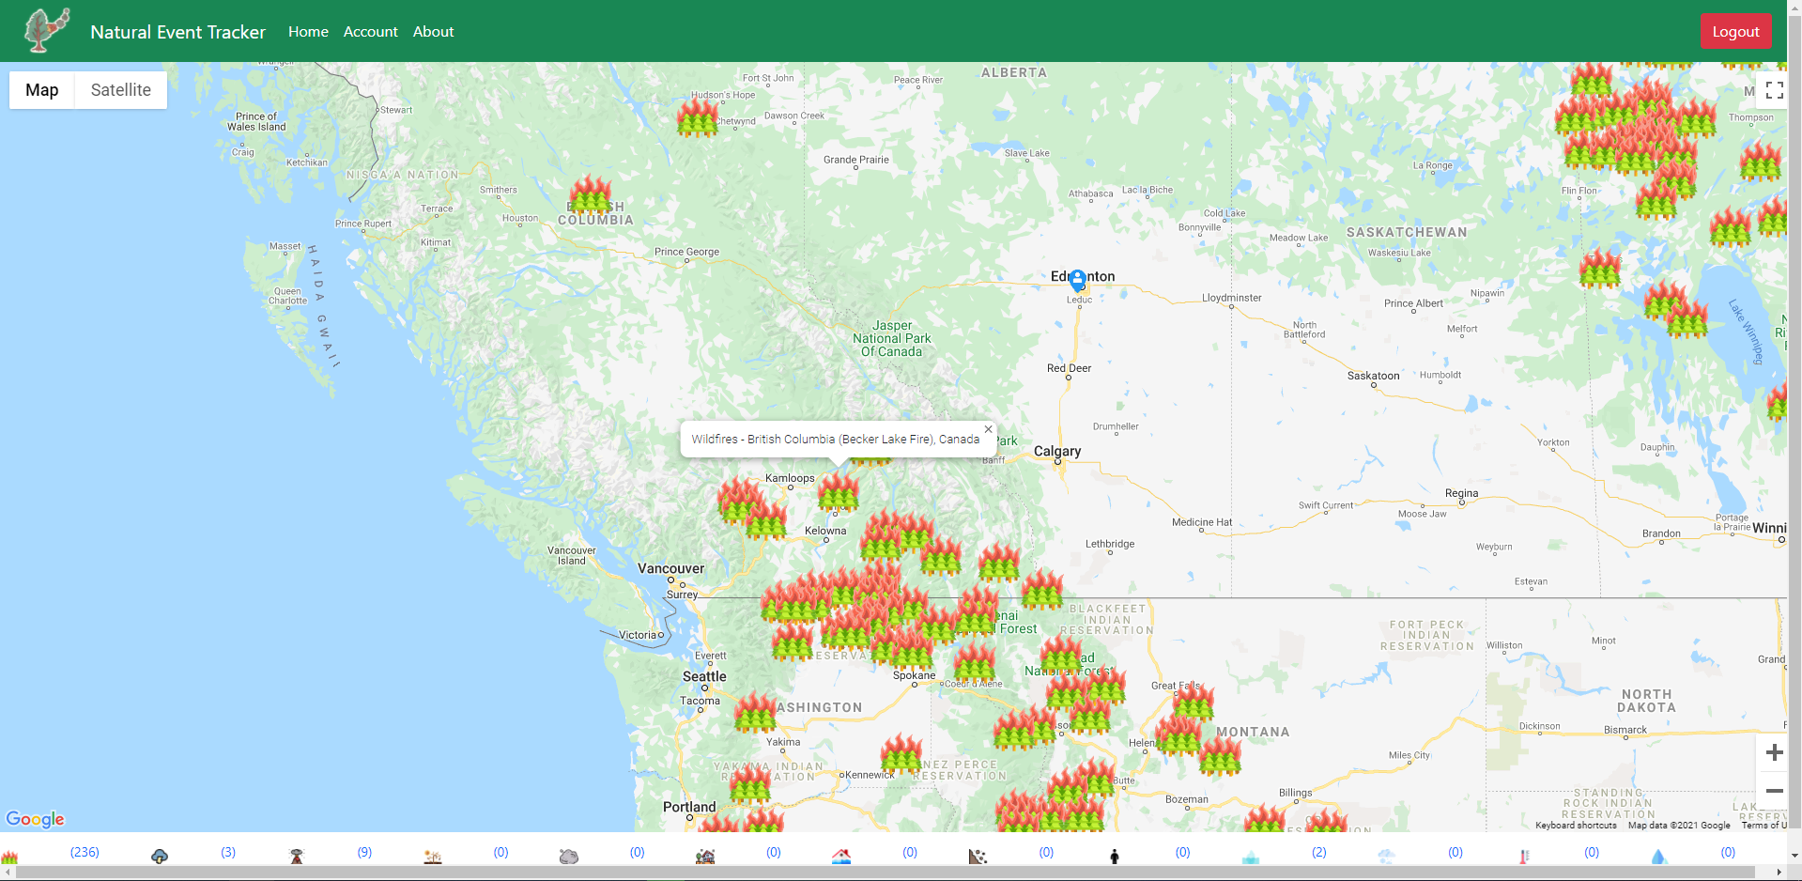
Task: Zoom in on the map
Action: [1774, 752]
